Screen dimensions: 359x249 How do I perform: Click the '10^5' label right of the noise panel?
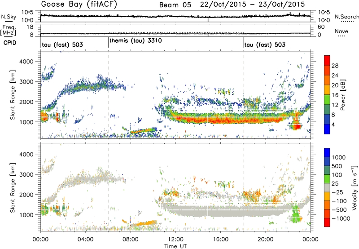click(x=324, y=13)
